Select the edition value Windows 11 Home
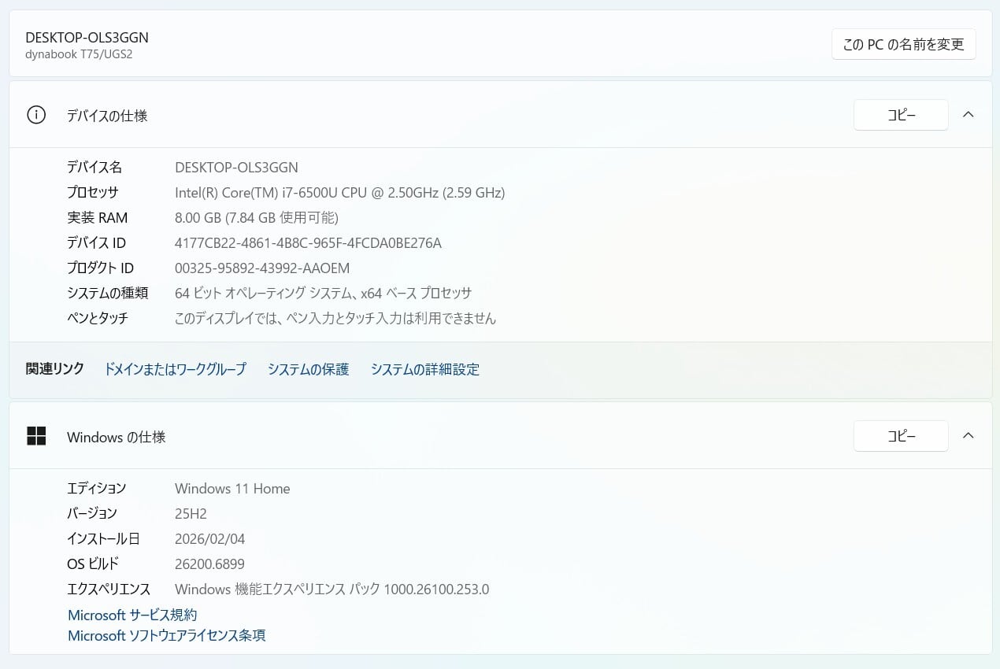Image resolution: width=1000 pixels, height=669 pixels. 232,488
